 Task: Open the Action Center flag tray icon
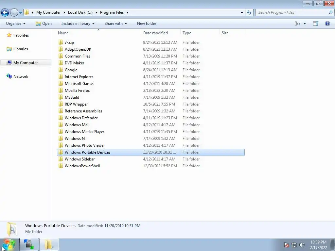click(286, 244)
